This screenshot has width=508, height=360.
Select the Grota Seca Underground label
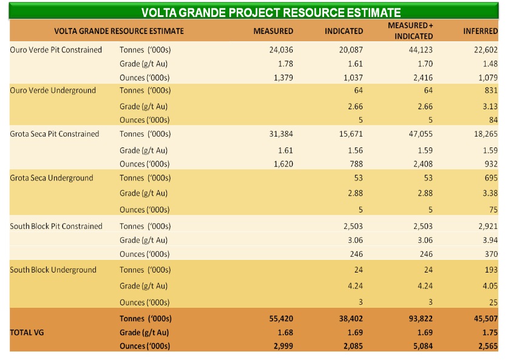click(x=52, y=178)
